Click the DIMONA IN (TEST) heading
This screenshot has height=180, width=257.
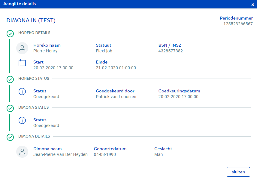pyautogui.click(x=31, y=20)
